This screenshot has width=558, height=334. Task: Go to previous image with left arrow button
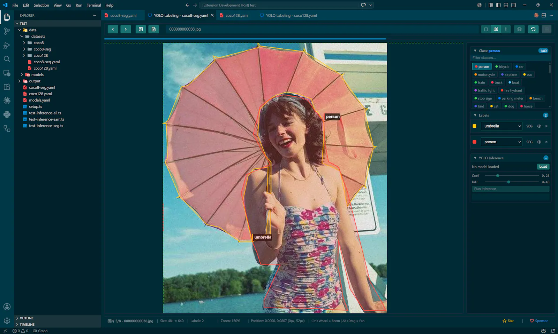(x=113, y=29)
